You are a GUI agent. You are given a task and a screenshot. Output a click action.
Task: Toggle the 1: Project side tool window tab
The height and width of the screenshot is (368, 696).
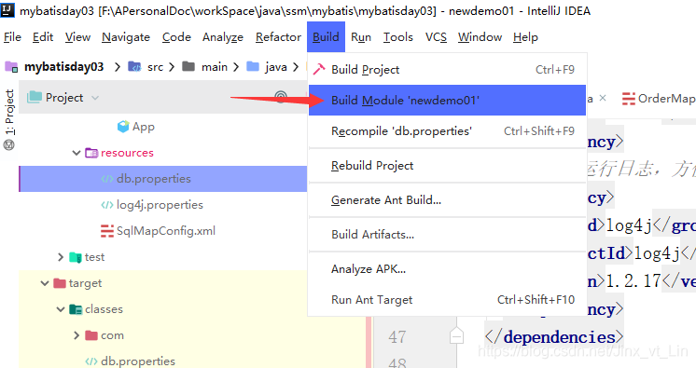9,112
